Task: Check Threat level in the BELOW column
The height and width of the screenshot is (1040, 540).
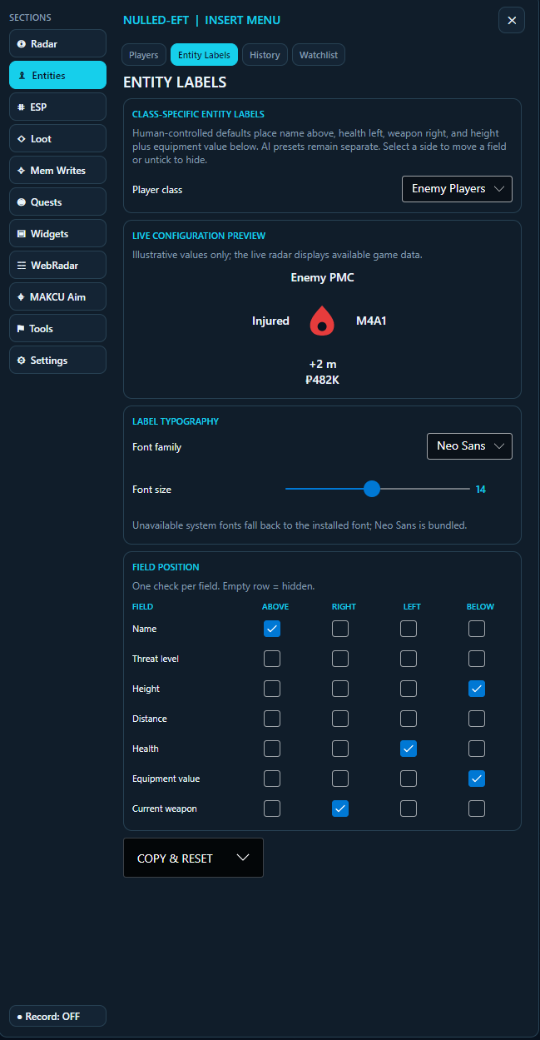Action: (x=477, y=659)
